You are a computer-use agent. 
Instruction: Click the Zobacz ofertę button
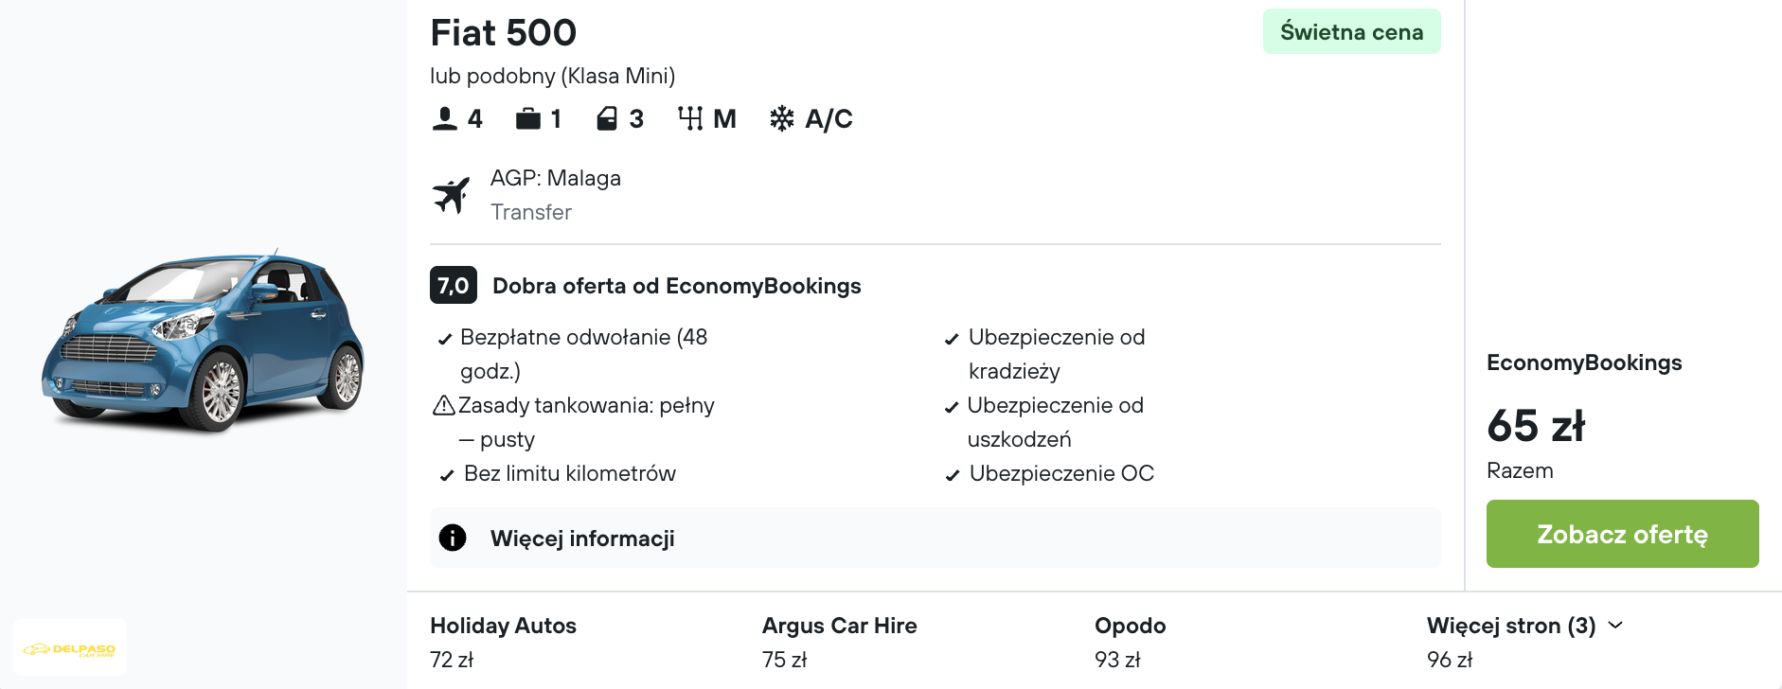click(x=1623, y=534)
